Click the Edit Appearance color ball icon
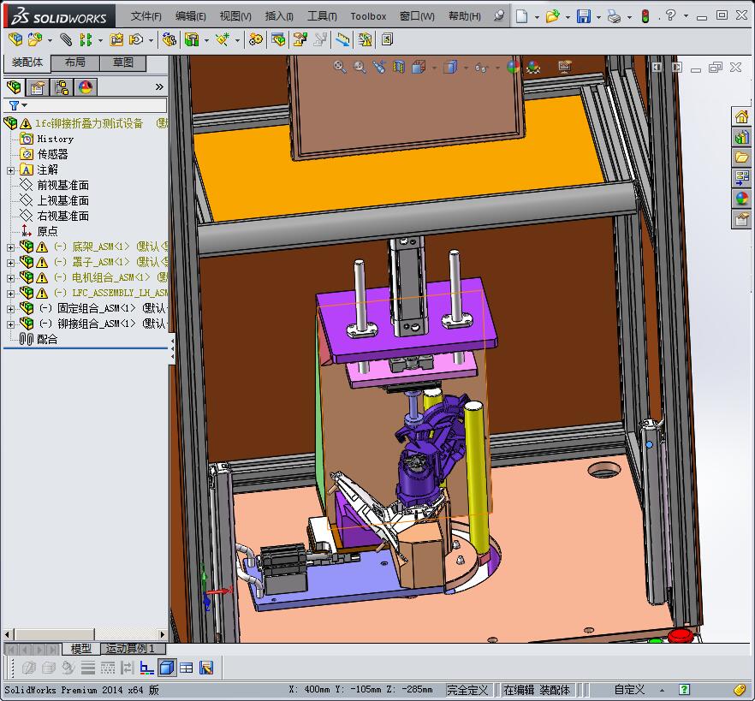 [514, 67]
